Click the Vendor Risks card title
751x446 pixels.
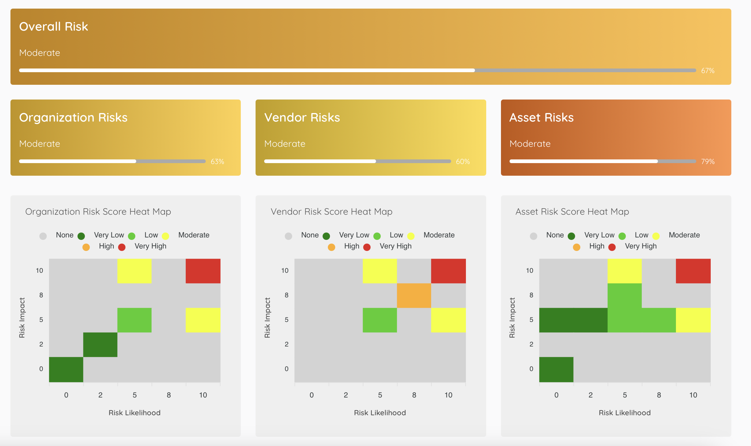(x=302, y=117)
